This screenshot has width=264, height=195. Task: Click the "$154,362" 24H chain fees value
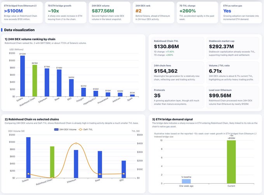pos(166,71)
